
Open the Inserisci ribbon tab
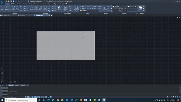(x=25, y=4)
